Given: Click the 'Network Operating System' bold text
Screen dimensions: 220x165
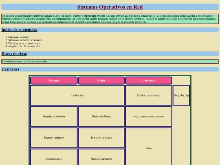Looking at the screenshot, I should pos(89,16).
